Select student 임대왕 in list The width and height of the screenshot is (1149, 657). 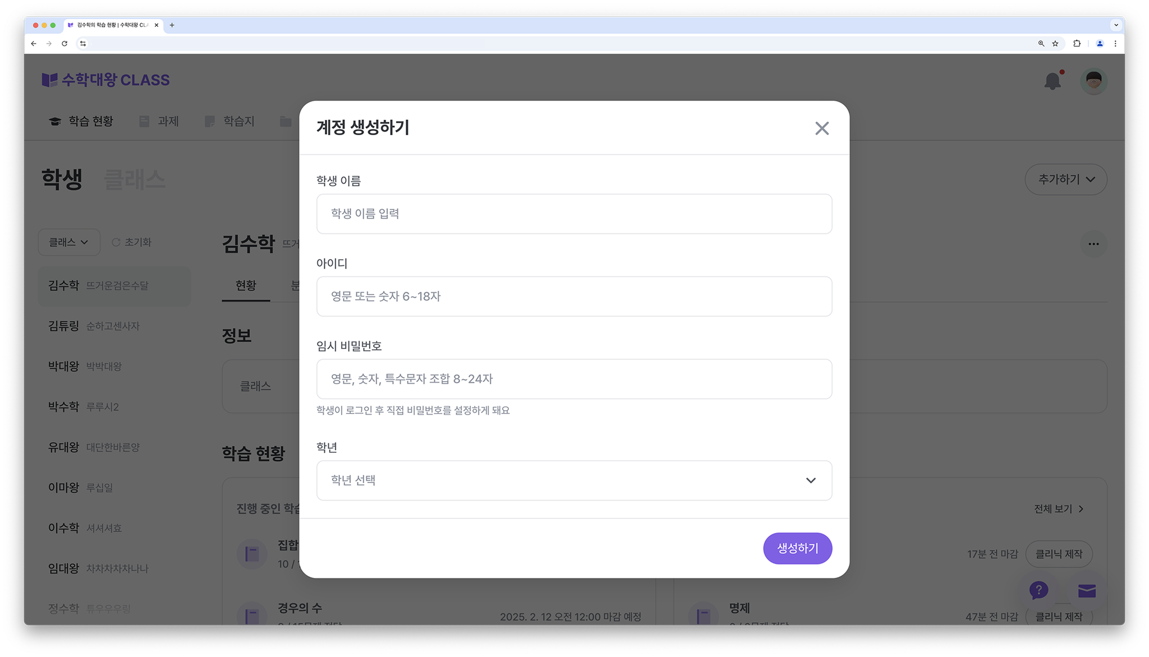(x=114, y=568)
